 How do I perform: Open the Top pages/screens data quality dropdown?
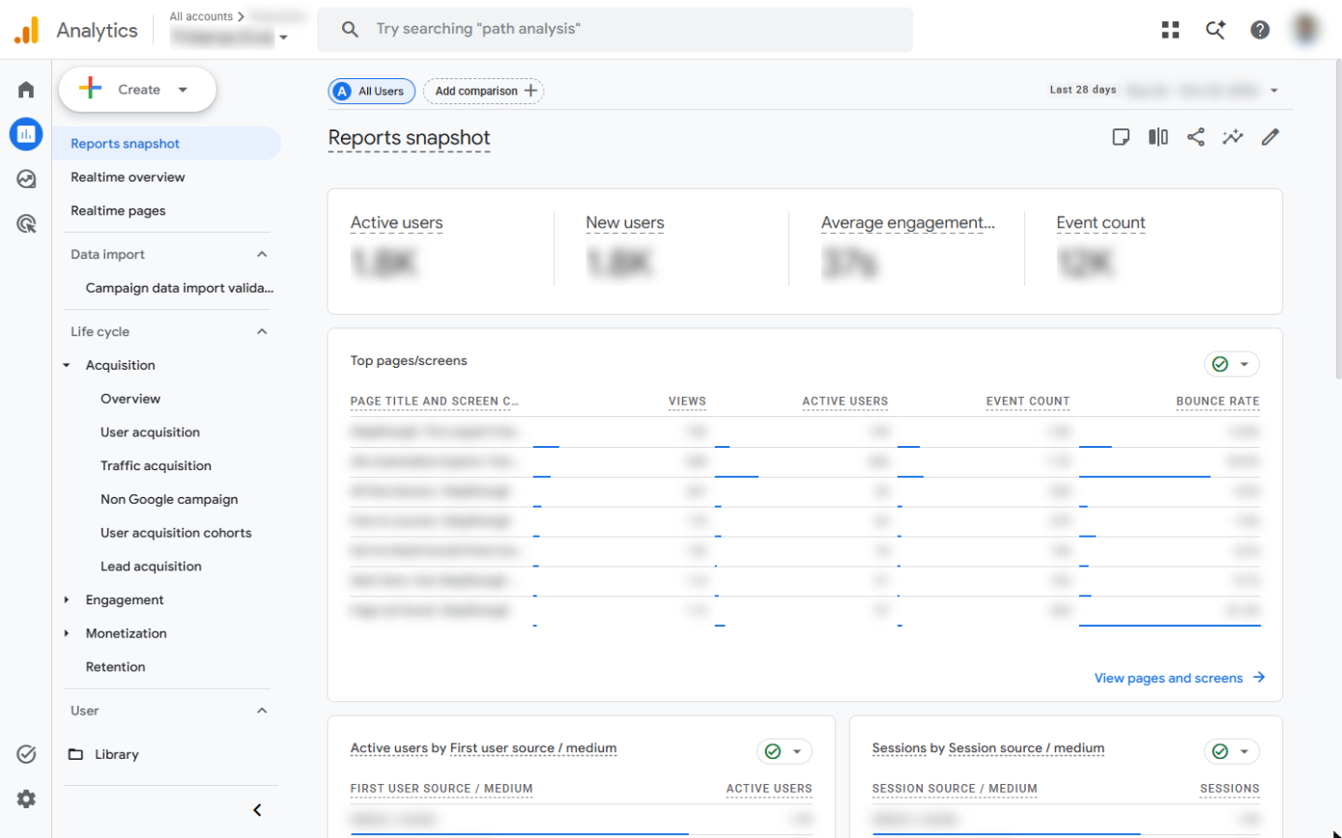(1232, 364)
